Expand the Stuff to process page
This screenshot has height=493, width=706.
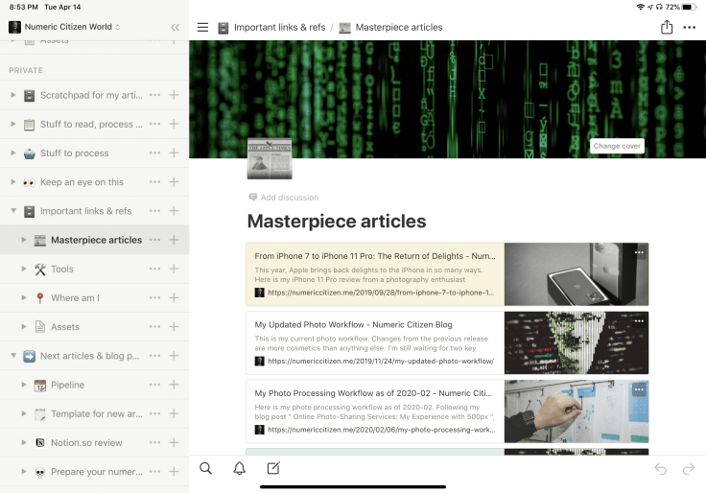point(13,153)
